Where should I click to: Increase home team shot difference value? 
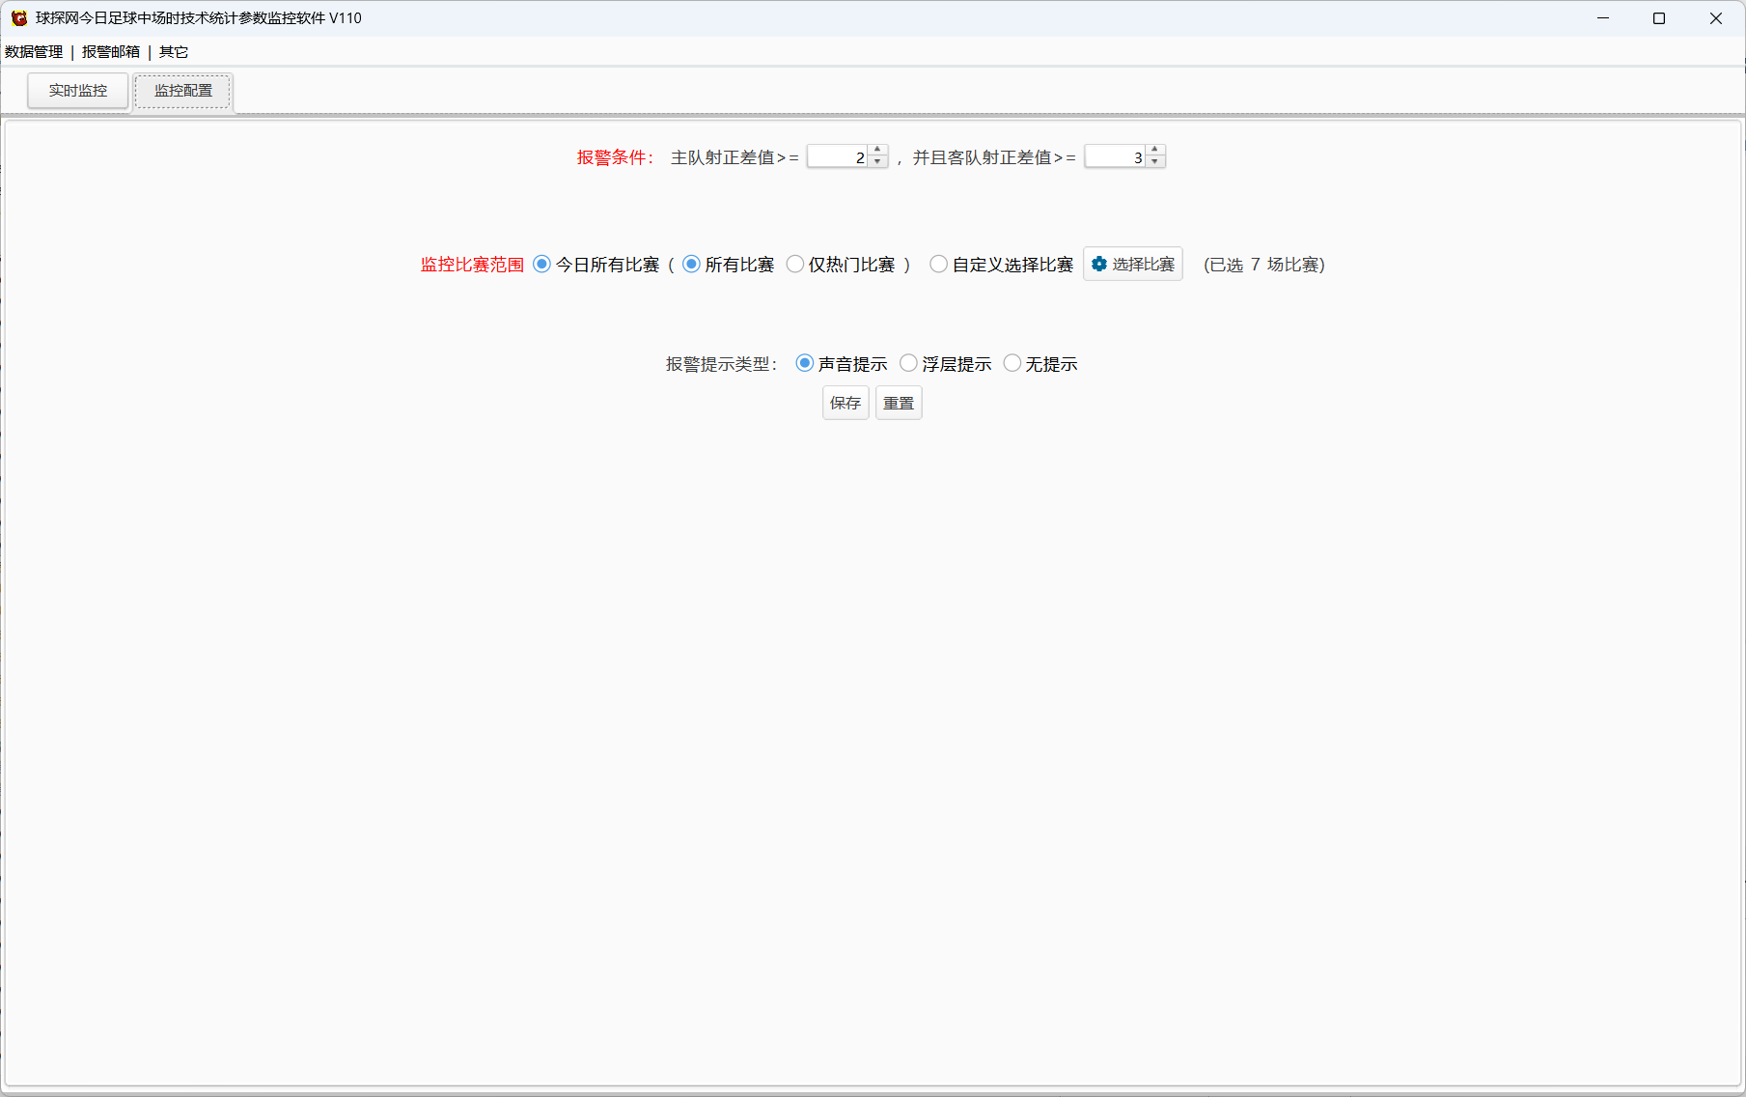[877, 151]
